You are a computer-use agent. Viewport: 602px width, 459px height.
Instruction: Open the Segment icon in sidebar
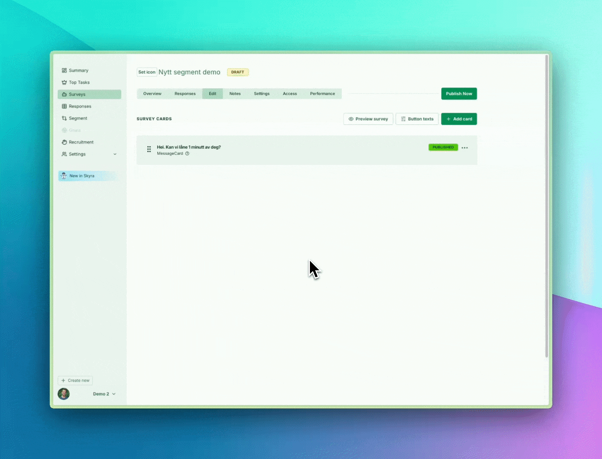point(64,118)
